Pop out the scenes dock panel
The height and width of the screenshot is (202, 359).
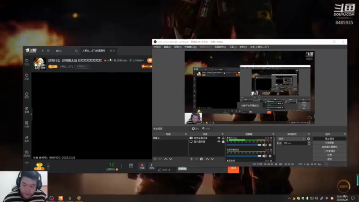[x=186, y=134]
